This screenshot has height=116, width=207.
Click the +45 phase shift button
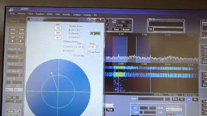58,28
